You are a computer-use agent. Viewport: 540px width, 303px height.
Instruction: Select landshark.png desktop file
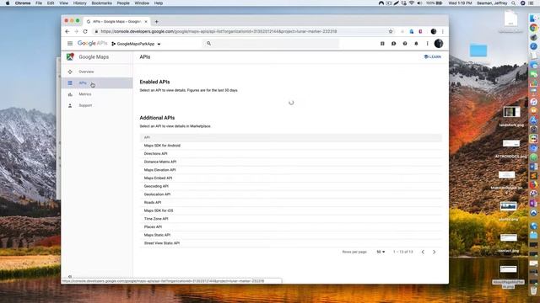coord(511,116)
